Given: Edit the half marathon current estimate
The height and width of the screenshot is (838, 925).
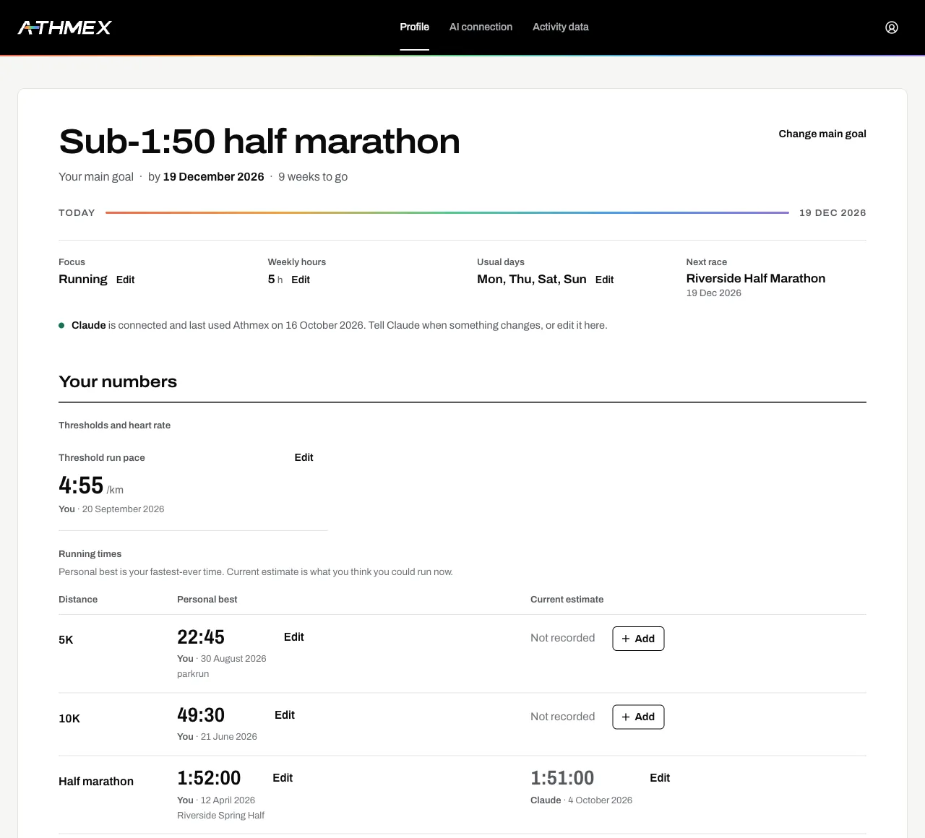Looking at the screenshot, I should (660, 777).
